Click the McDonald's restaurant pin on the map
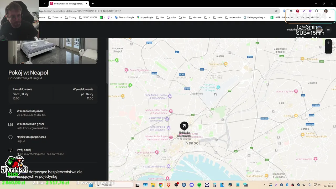The image size is (336, 189). [x=302, y=59]
